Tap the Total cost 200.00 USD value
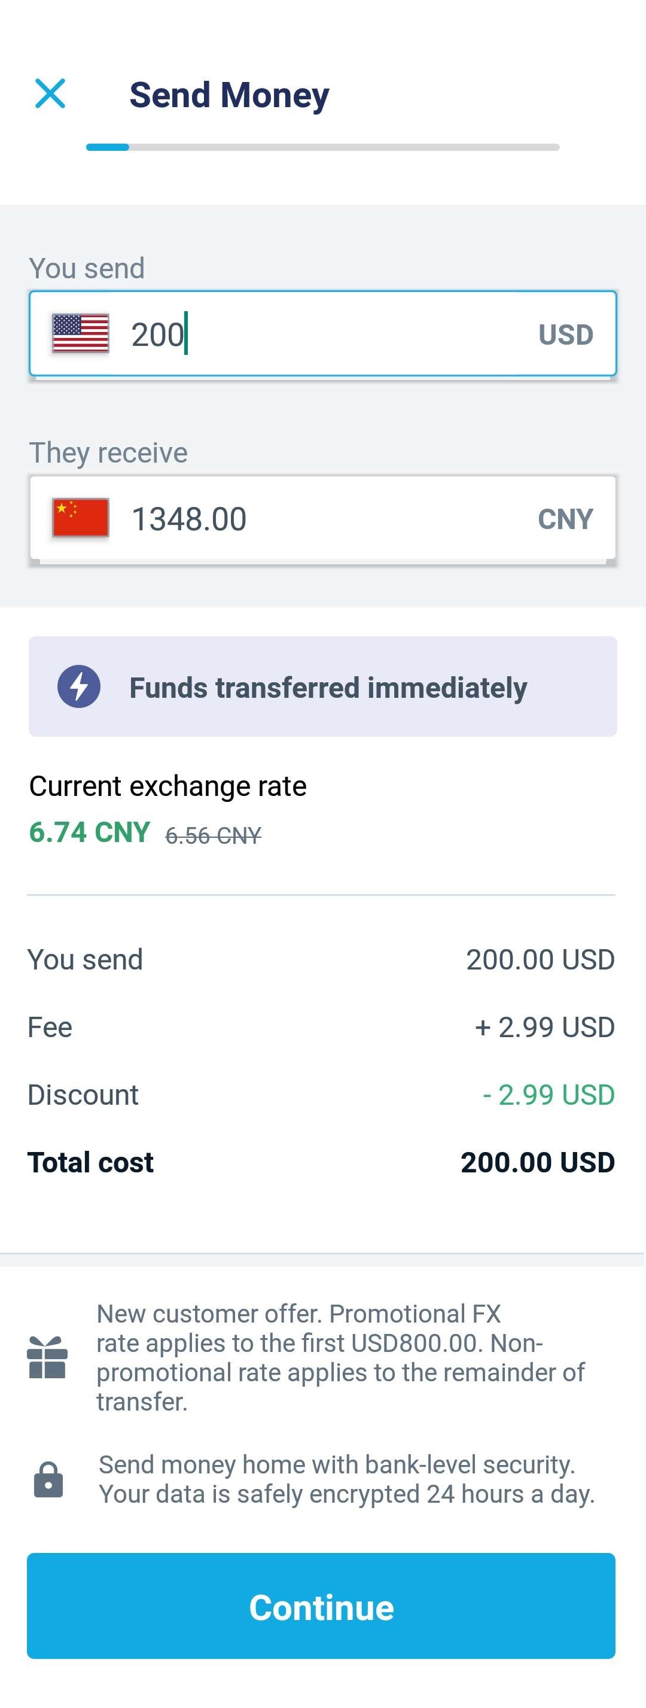The height and width of the screenshot is (1708, 646). click(537, 1162)
